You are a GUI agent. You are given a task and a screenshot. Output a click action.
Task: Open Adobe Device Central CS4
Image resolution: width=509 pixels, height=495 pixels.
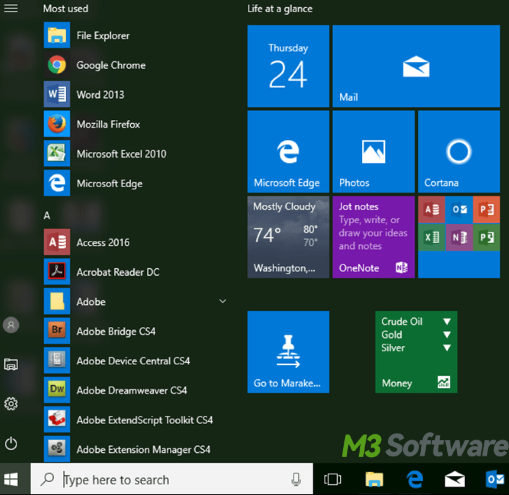click(x=136, y=361)
